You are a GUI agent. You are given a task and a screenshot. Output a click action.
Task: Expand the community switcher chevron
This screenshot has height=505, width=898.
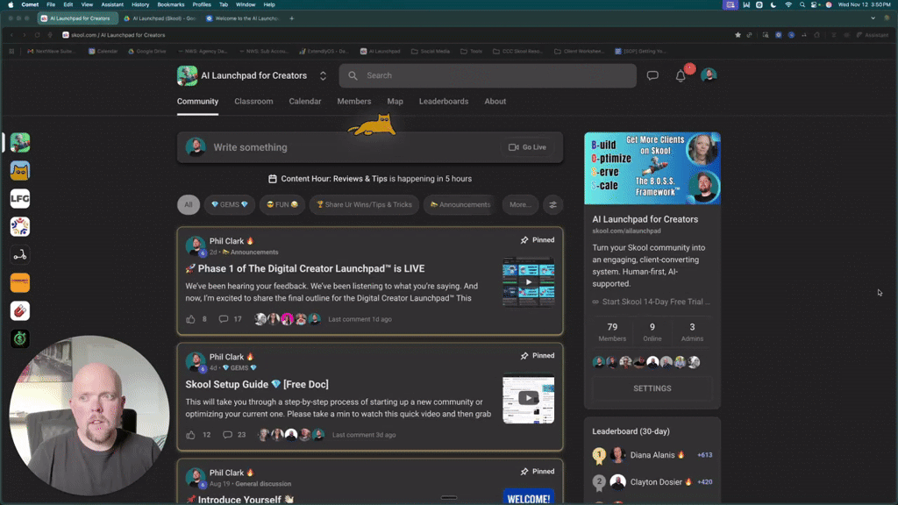click(x=322, y=75)
